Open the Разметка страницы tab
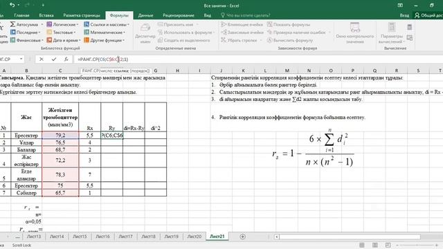The width and height of the screenshot is (443, 249). point(82,15)
